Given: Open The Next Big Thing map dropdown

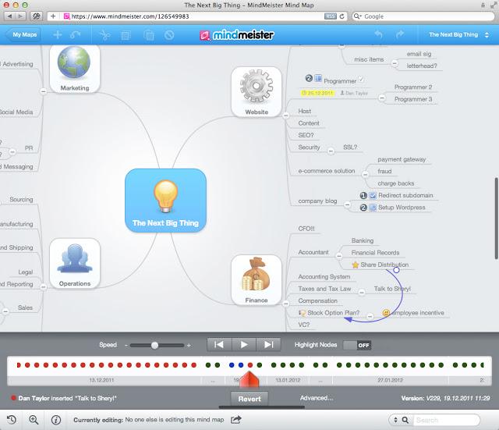Looking at the screenshot, I should 458,34.
